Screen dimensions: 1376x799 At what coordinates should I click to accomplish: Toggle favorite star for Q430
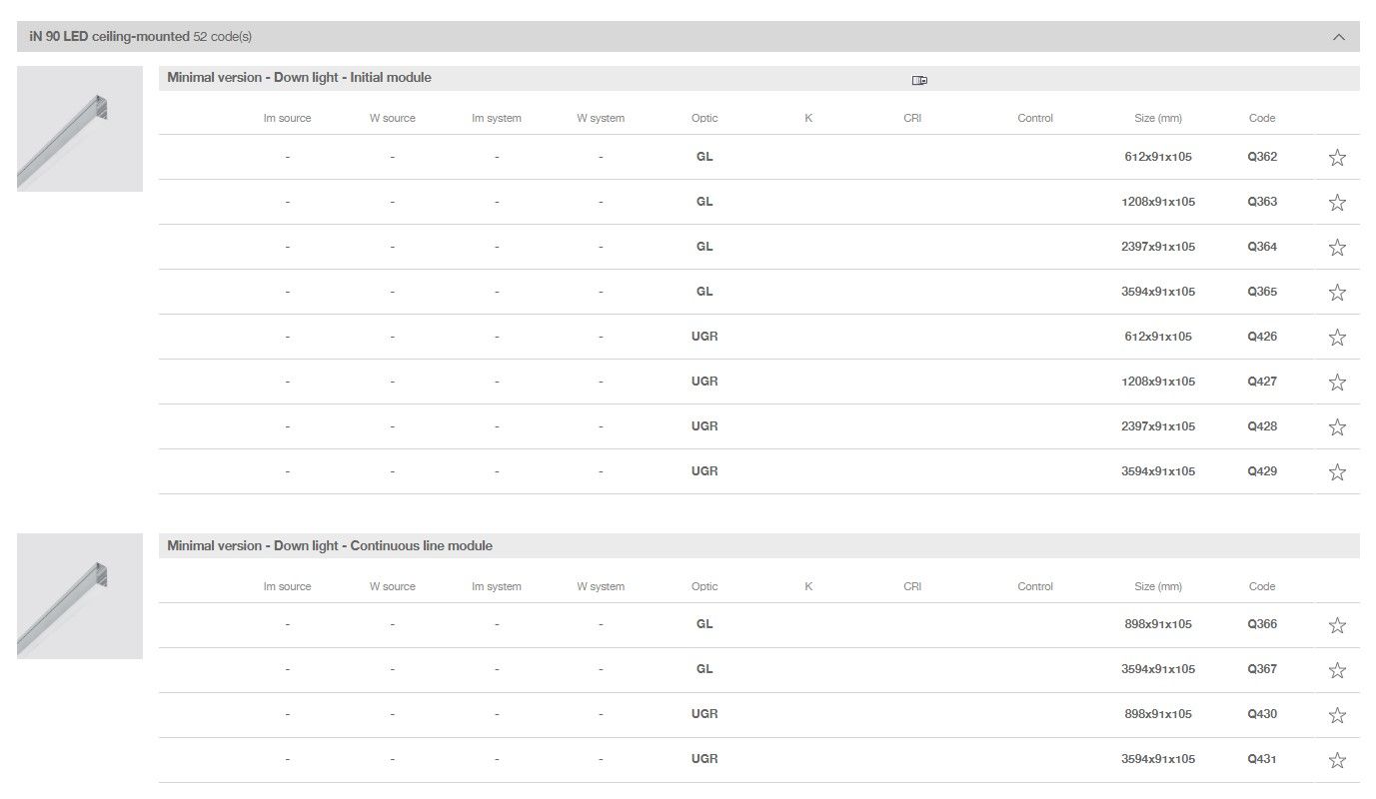click(x=1337, y=716)
